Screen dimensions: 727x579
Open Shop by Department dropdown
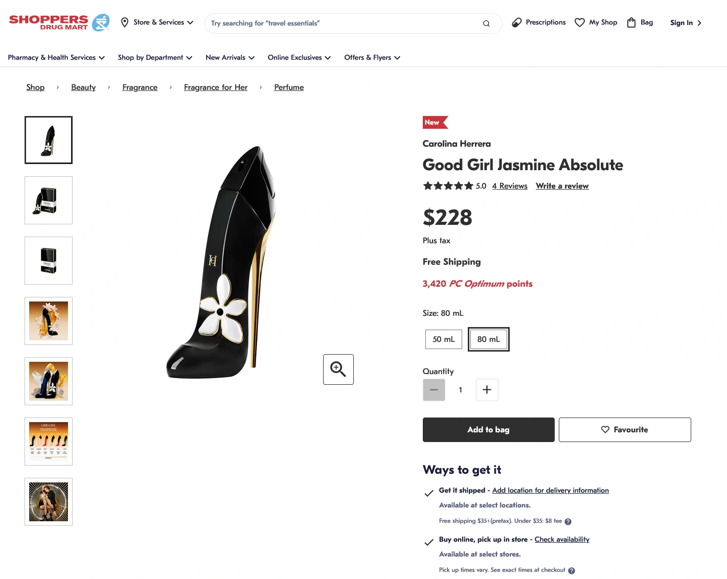pos(155,58)
